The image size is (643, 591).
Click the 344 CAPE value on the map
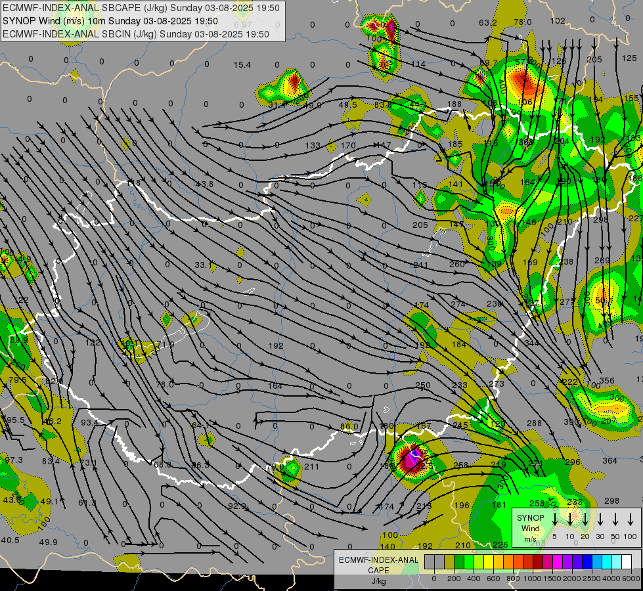click(x=531, y=343)
